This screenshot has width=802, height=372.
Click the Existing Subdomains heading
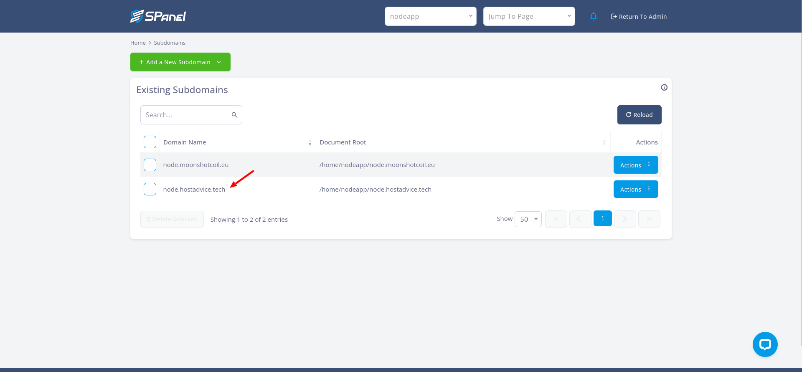[182, 90]
